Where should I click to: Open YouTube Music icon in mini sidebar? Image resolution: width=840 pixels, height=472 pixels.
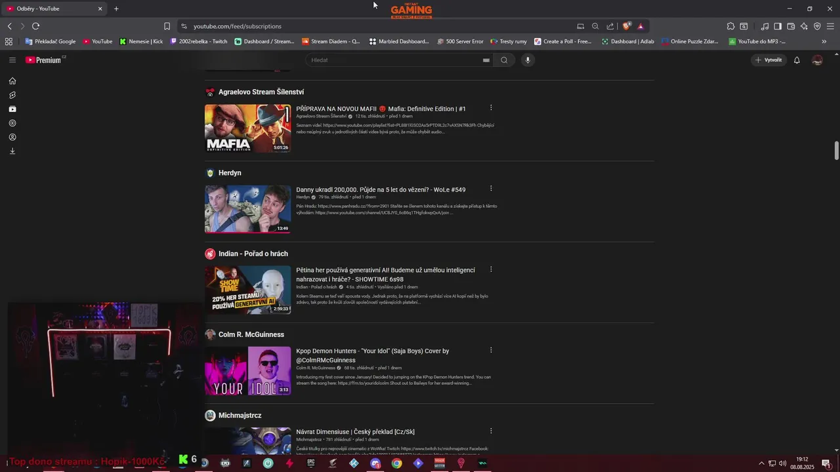point(12,123)
